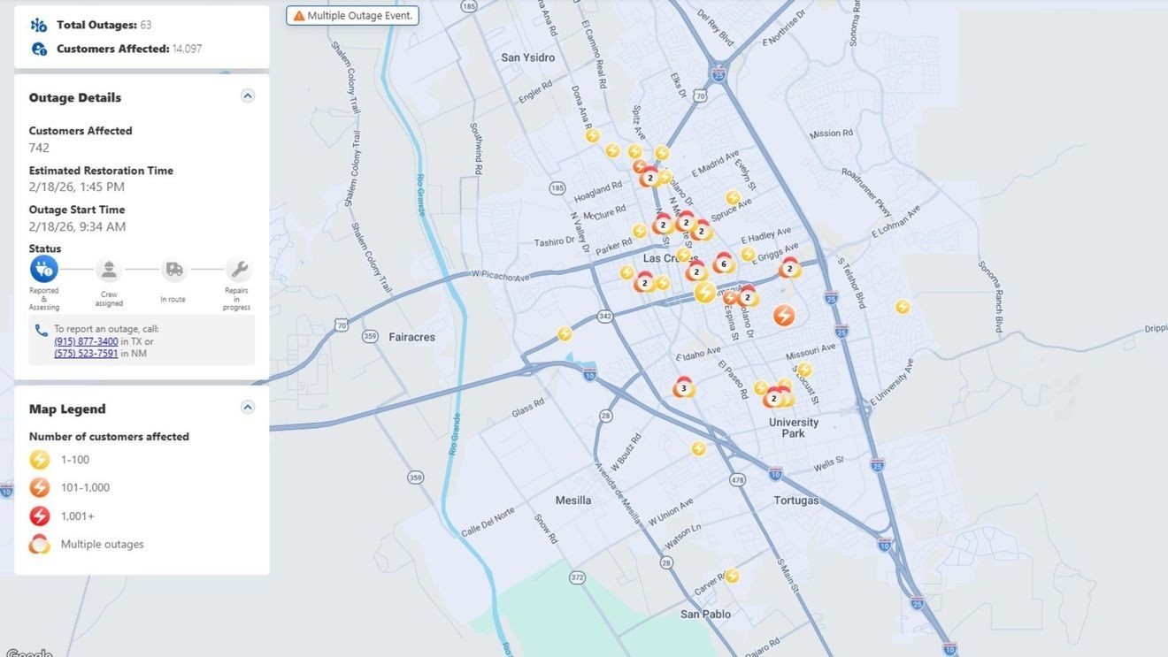Viewport: 1168px width, 657px height.
Task: Call the Texas number (915) 877-3400
Action: pos(86,341)
